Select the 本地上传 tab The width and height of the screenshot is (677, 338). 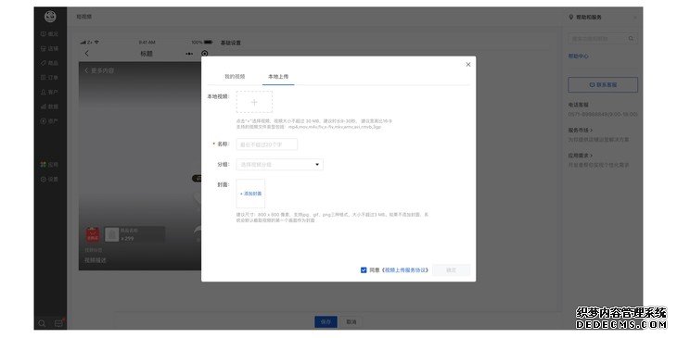click(278, 76)
